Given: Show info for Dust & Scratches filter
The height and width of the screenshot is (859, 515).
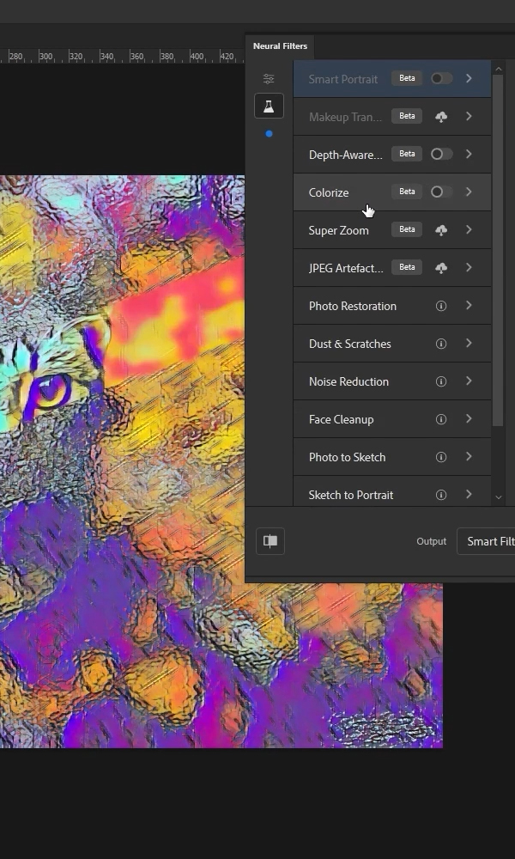Looking at the screenshot, I should [441, 344].
